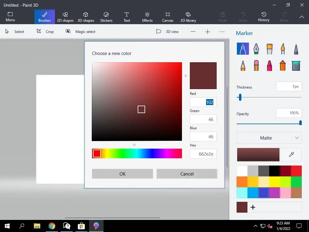Choose the white palette swatch
Screen dimensions: 309x232
[242, 171]
